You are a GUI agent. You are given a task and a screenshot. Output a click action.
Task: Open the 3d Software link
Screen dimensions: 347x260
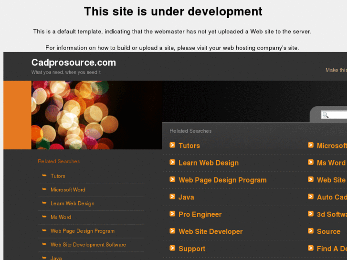tap(332, 214)
